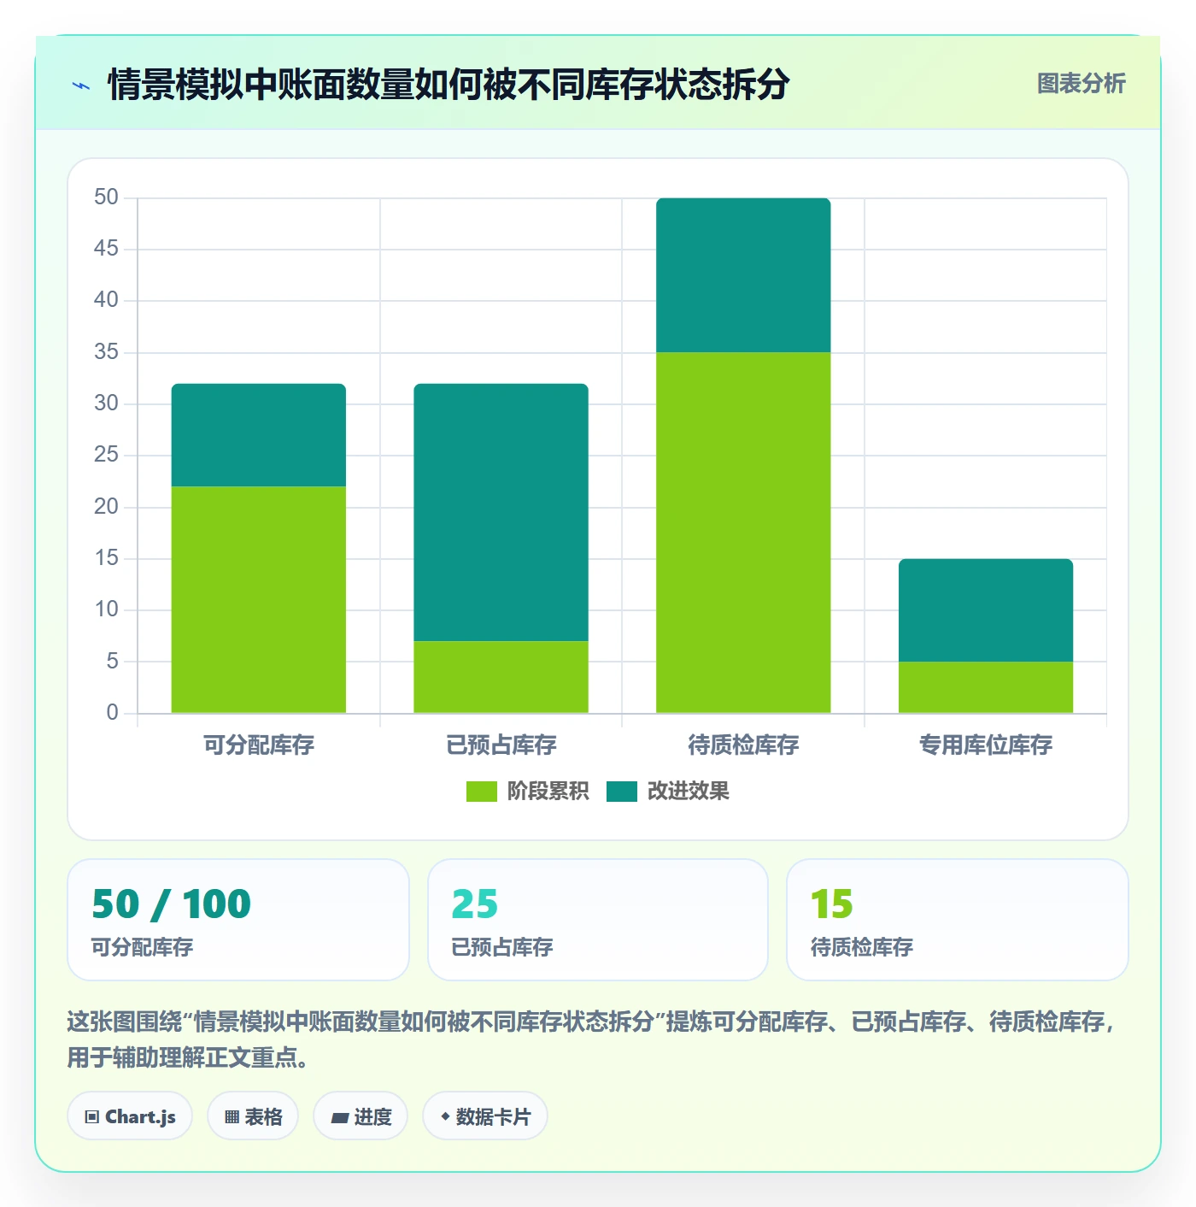Screen dimensions: 1196x1207
Task: Click the 已预占库存 x-axis label
Action: tap(501, 745)
